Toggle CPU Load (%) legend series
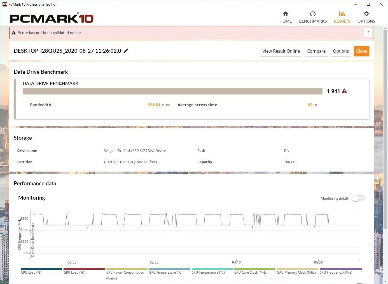This screenshot has width=388, height=284. (x=31, y=272)
